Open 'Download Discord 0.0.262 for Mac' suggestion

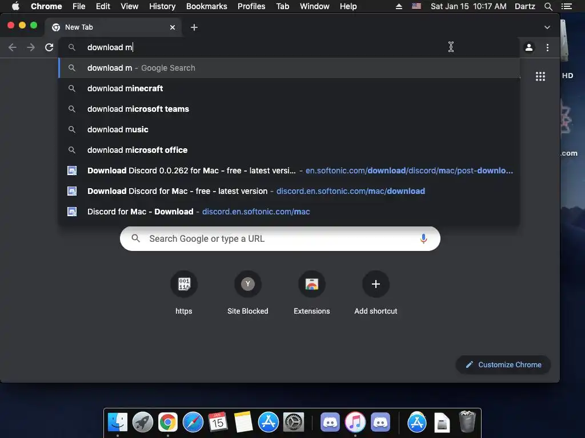click(x=289, y=171)
